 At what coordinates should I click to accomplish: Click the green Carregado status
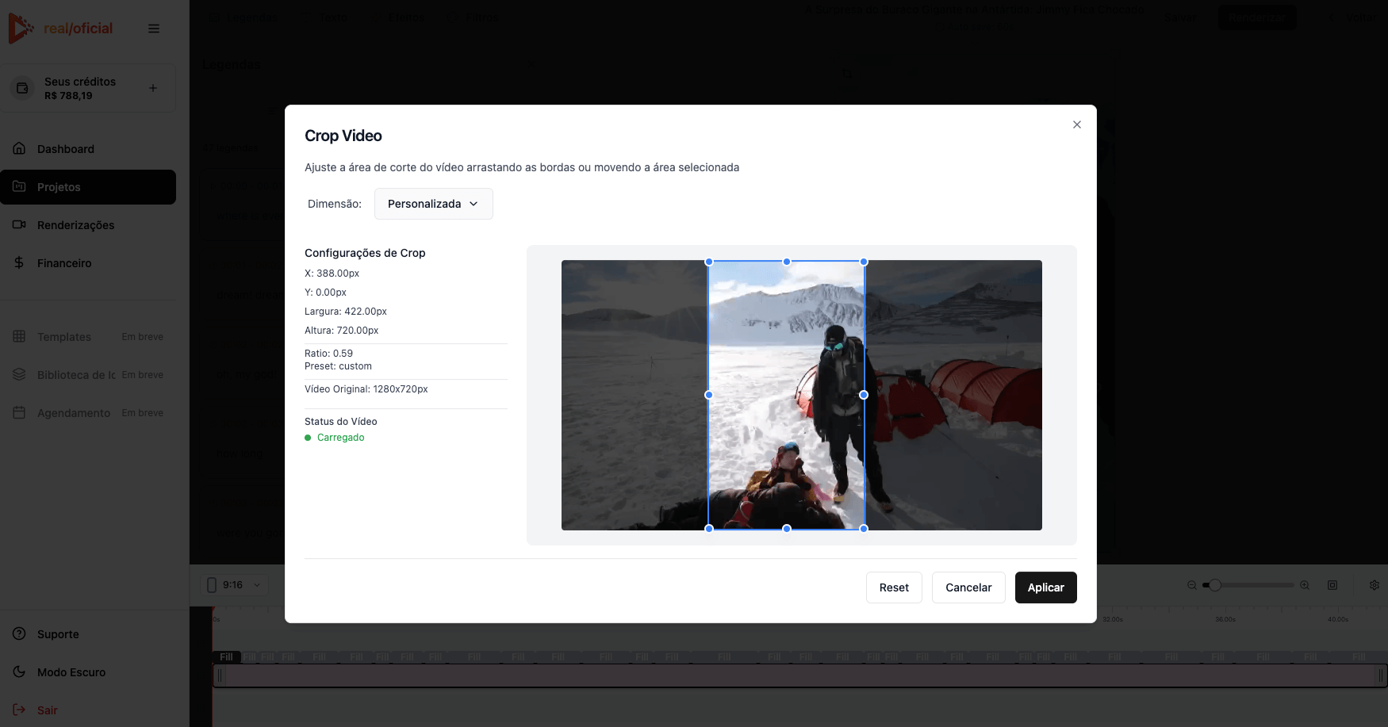coord(335,438)
